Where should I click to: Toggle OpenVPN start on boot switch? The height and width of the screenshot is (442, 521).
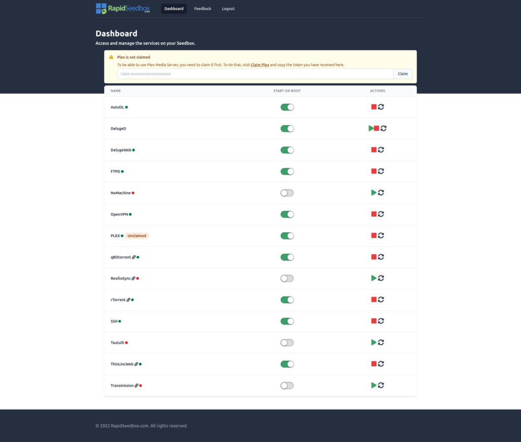coord(287,214)
